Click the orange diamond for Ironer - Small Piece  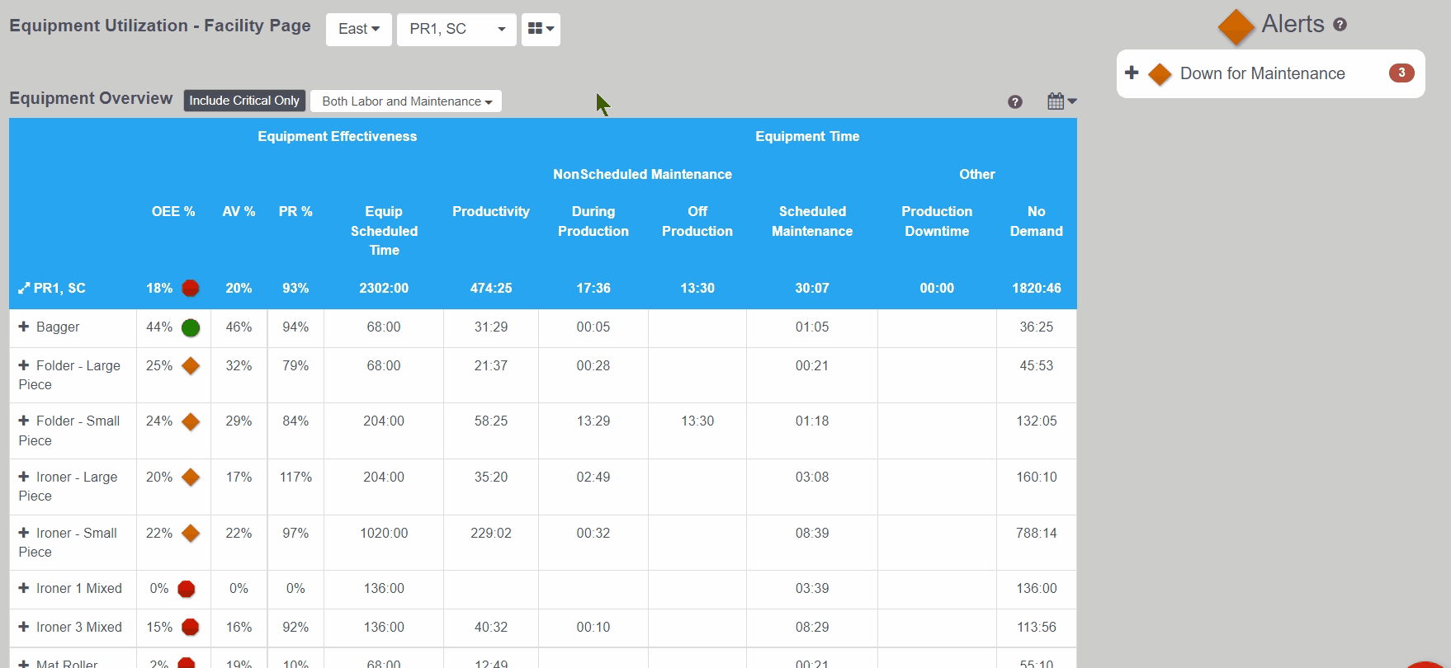tap(191, 533)
